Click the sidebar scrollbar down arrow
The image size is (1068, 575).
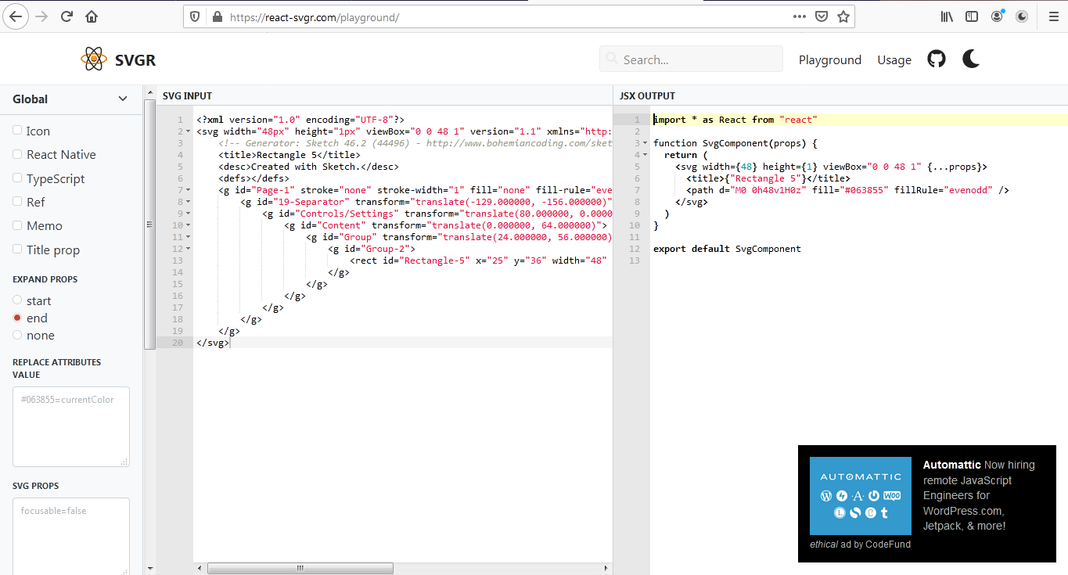click(x=149, y=569)
